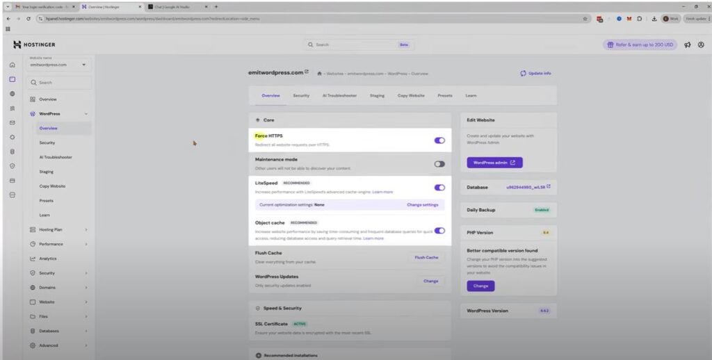Click the external link icon next to database name
Image resolution: width=712 pixels, height=360 pixels.
pos(549,186)
